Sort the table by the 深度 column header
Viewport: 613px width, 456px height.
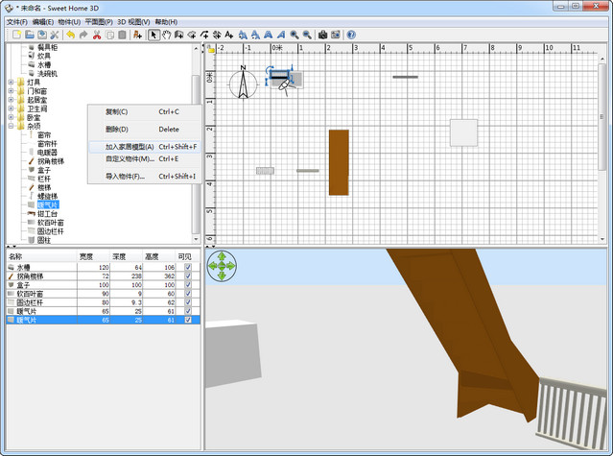(x=127, y=256)
